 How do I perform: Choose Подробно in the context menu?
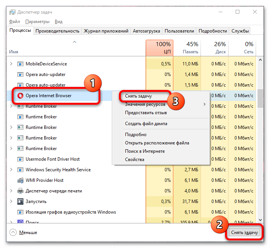pyautogui.click(x=136, y=135)
